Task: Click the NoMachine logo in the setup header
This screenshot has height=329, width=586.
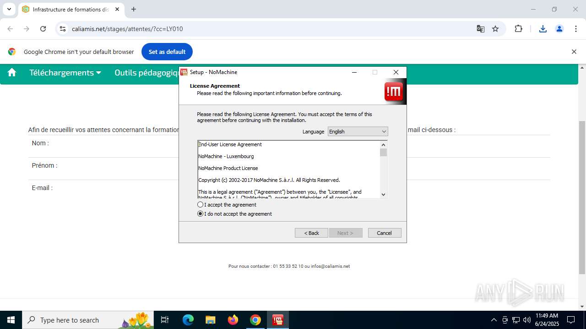Action: (x=394, y=92)
